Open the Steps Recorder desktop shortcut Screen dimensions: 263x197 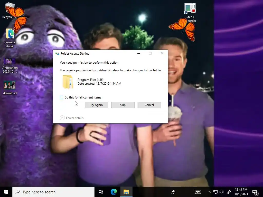[190, 13]
